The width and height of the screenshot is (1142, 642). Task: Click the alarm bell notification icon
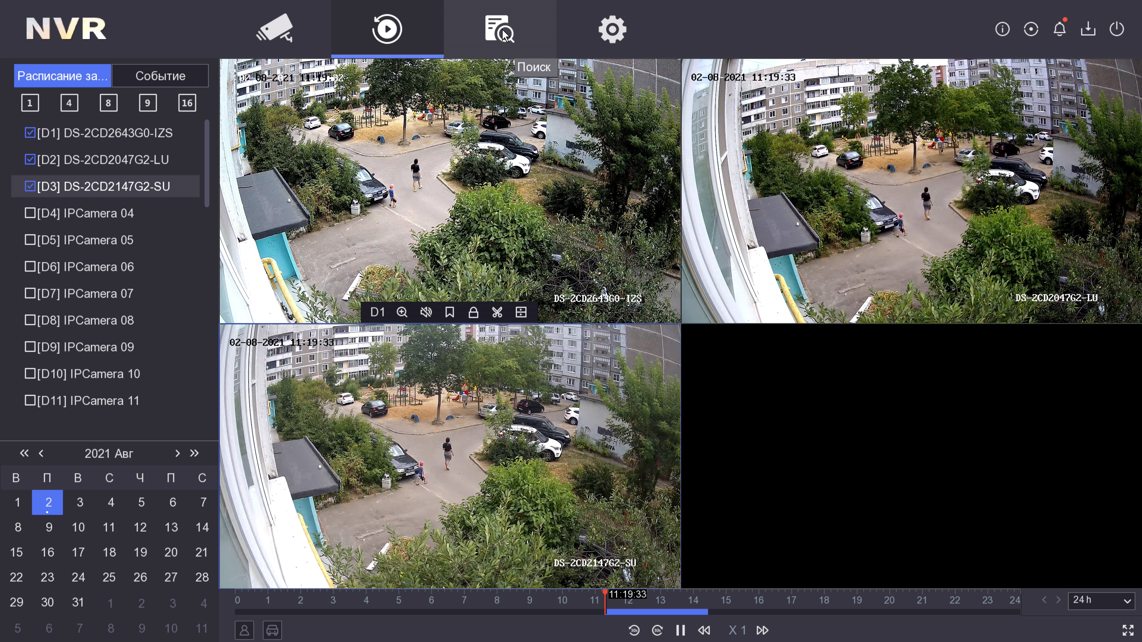click(x=1060, y=29)
